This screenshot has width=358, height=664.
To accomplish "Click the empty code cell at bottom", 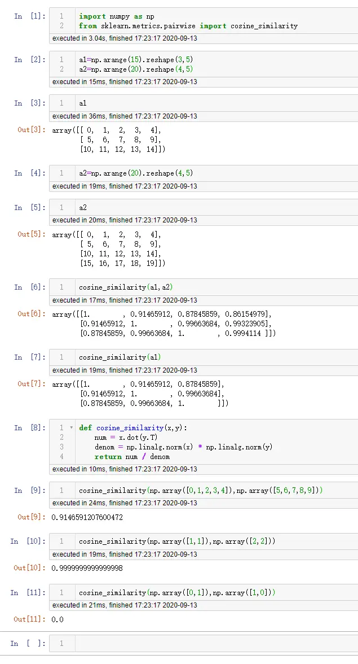I will pos(214,644).
